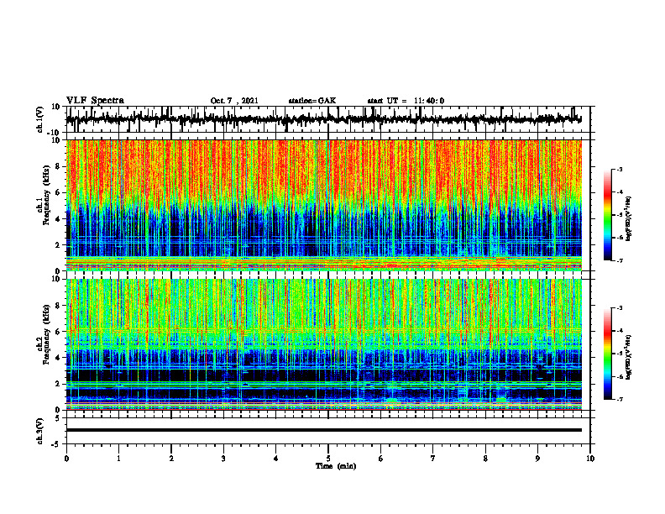This screenshot has height=514, width=665.
Task: Click time axis tick label "2"
Action: click(x=171, y=459)
